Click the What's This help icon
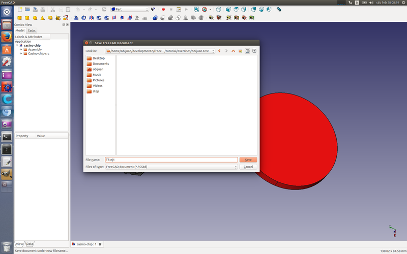The image size is (407, 254). pos(153,9)
